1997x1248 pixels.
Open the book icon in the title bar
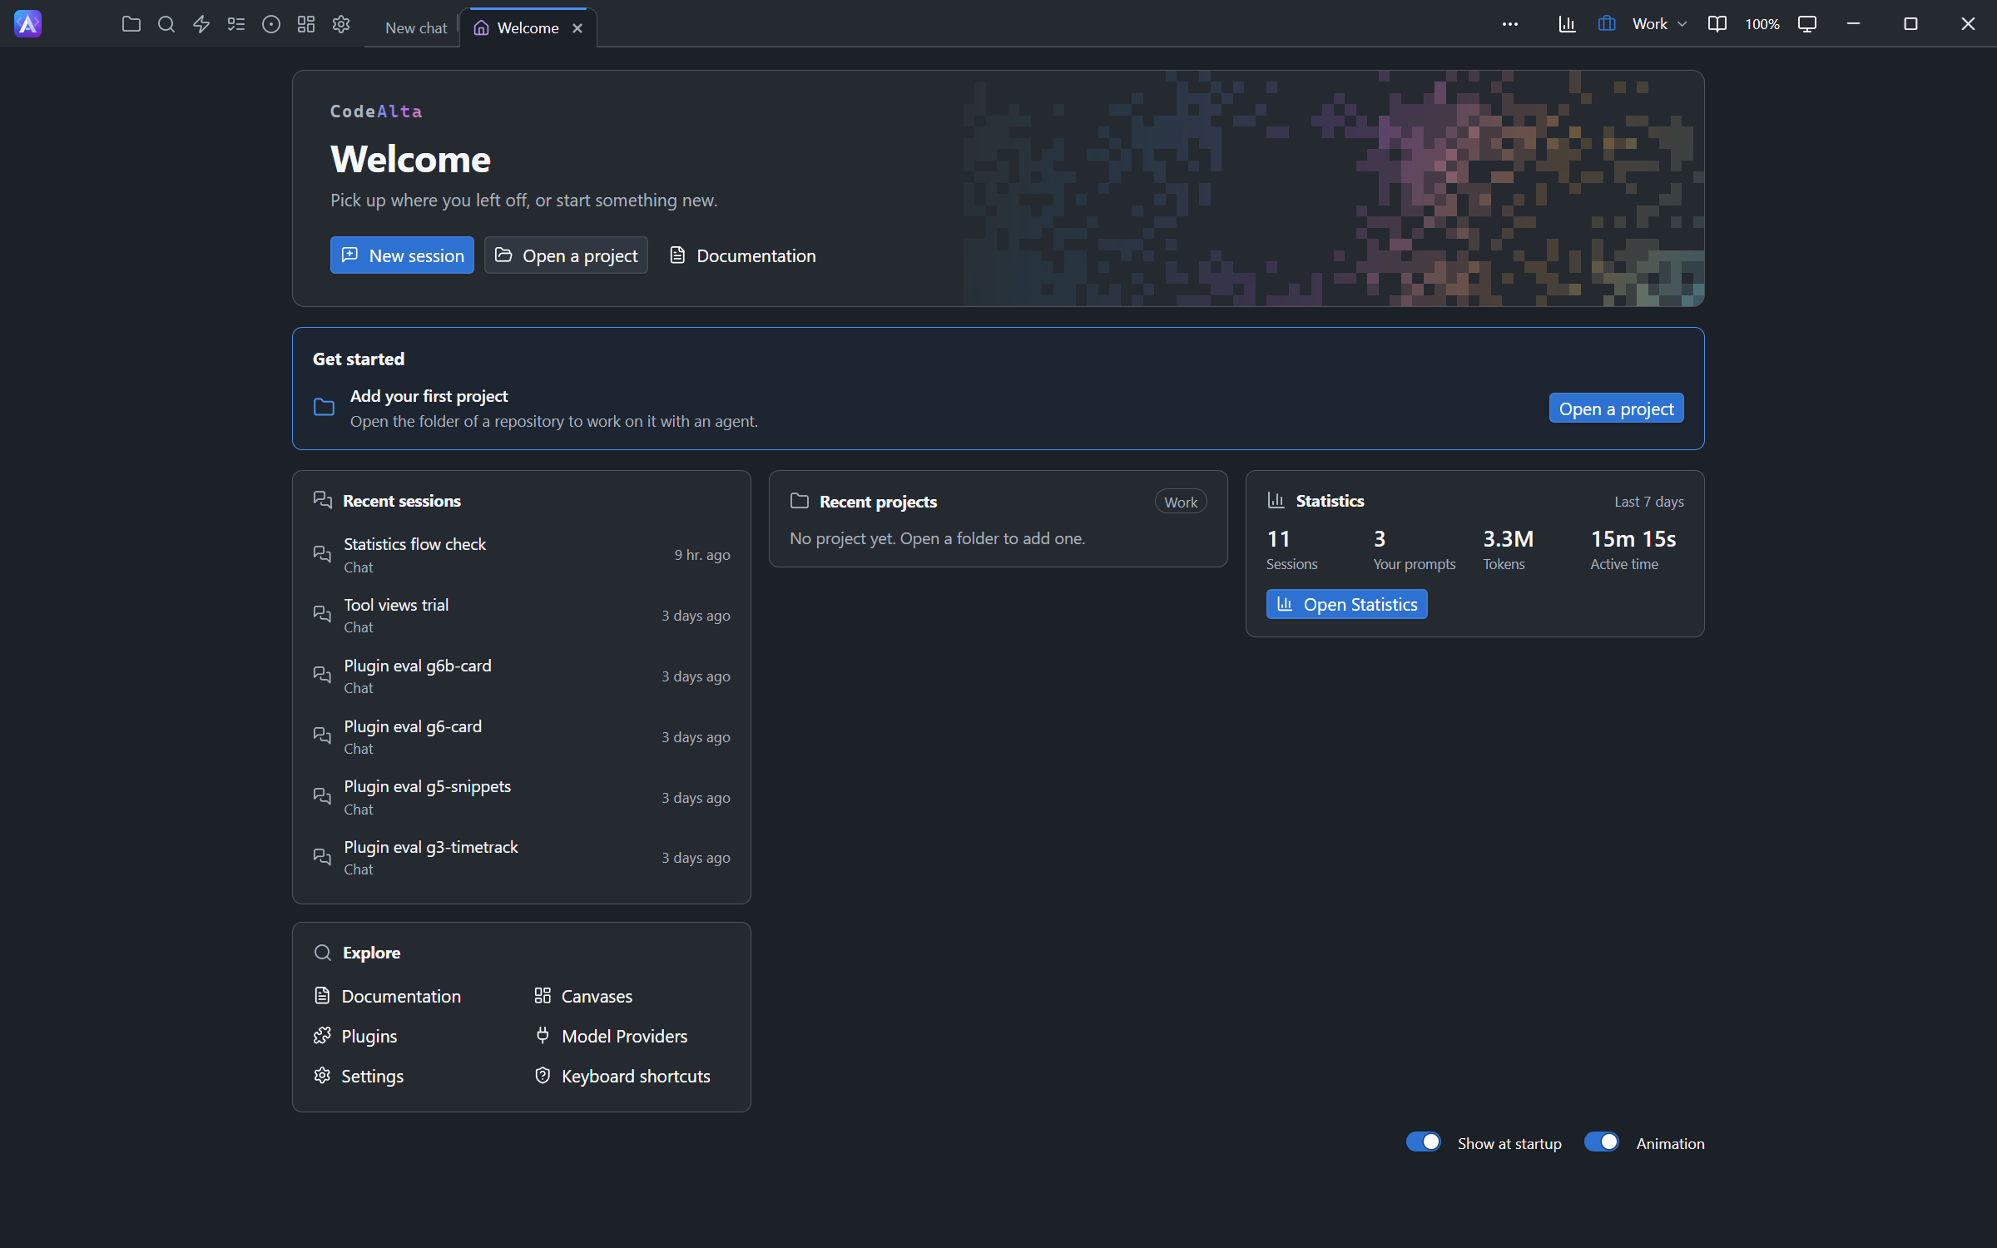[1717, 24]
